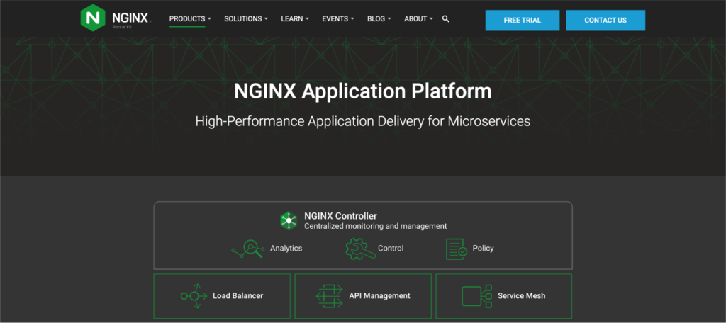Expand the Solutions dropdown menu
Image resolution: width=726 pixels, height=323 pixels.
click(x=245, y=19)
